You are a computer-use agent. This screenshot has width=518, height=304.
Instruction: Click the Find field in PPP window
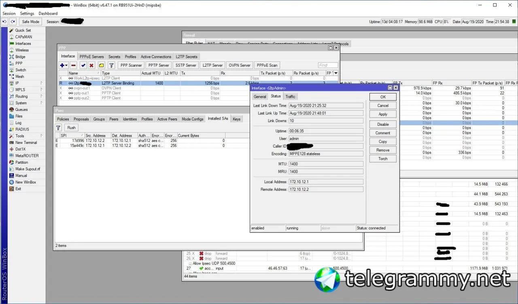tap(328, 65)
